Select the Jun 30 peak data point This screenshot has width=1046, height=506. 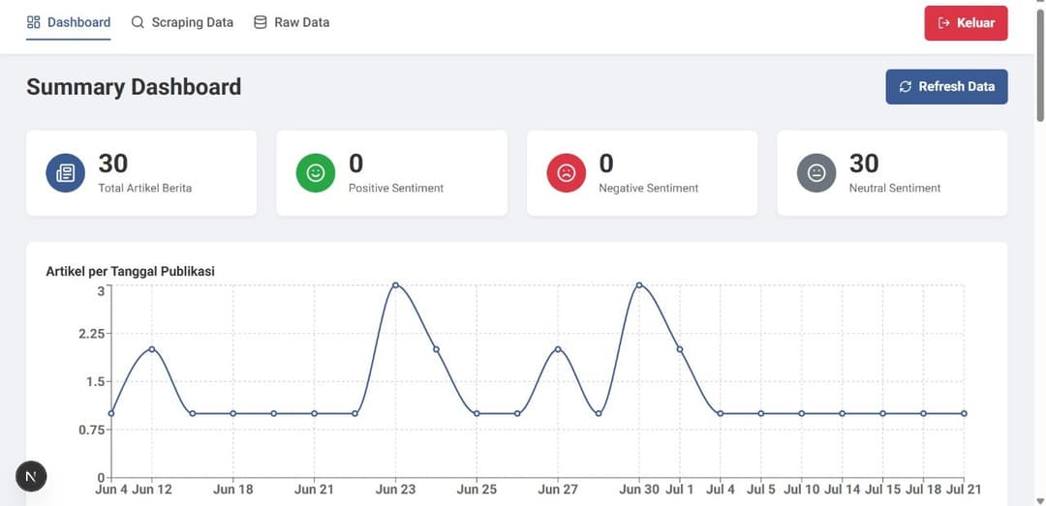[639, 285]
